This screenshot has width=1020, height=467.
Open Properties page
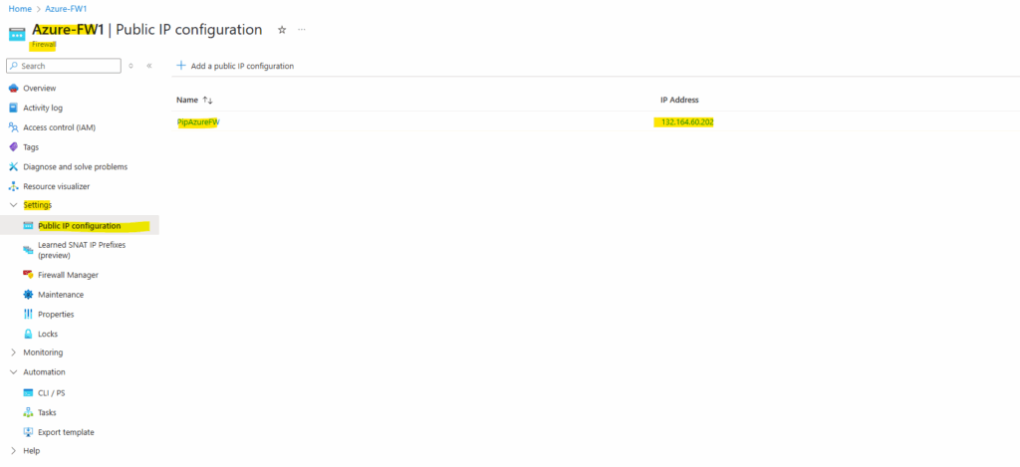56,314
